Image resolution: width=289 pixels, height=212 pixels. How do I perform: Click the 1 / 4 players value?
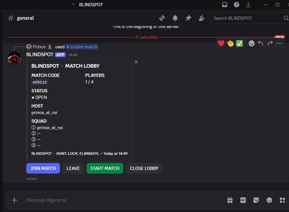click(90, 82)
